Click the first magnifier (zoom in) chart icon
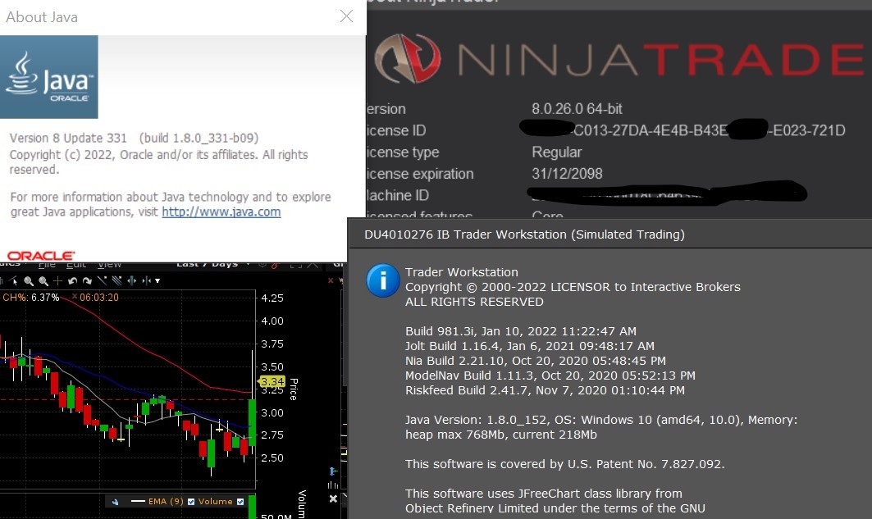Image resolution: width=872 pixels, height=519 pixels. (x=29, y=281)
